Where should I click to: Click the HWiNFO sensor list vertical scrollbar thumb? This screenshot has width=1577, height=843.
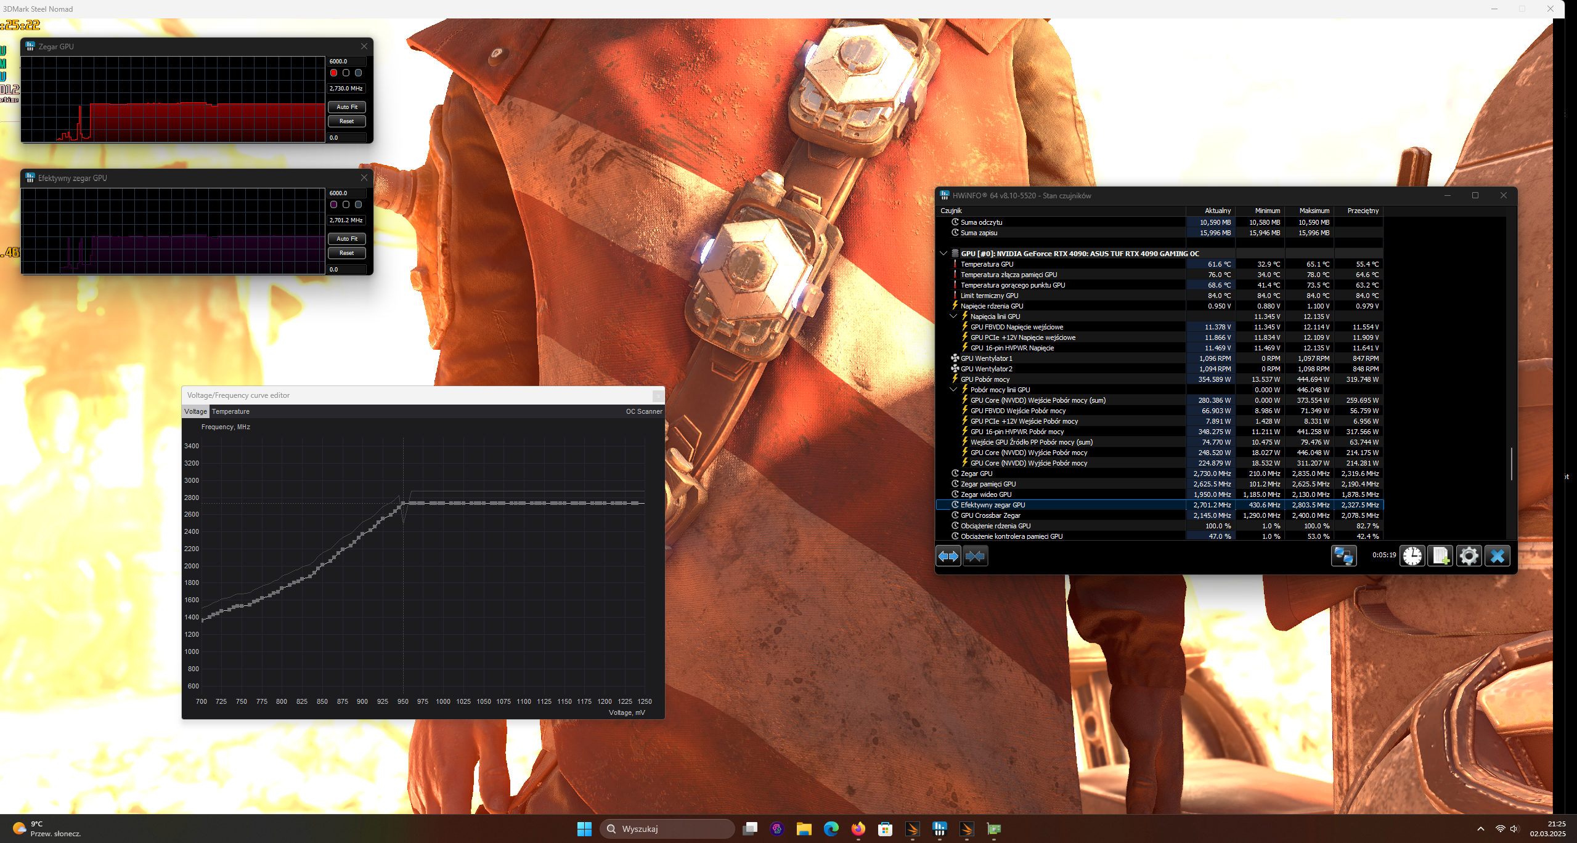pos(1511,464)
